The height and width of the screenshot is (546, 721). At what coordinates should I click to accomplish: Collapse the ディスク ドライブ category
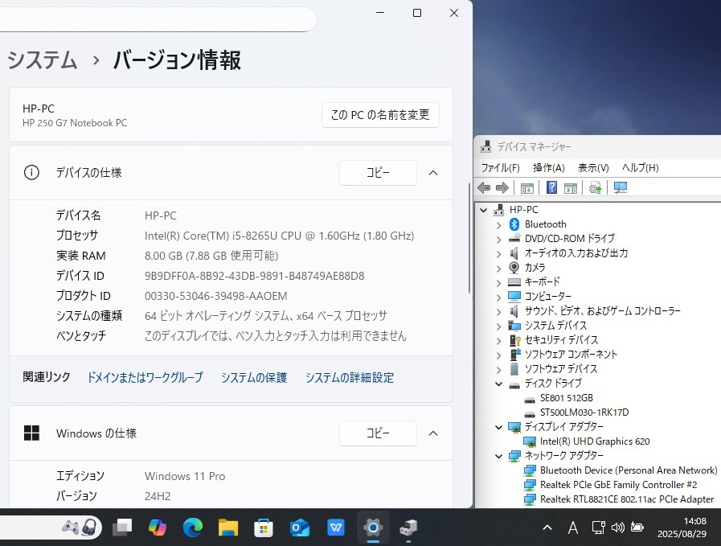point(498,384)
